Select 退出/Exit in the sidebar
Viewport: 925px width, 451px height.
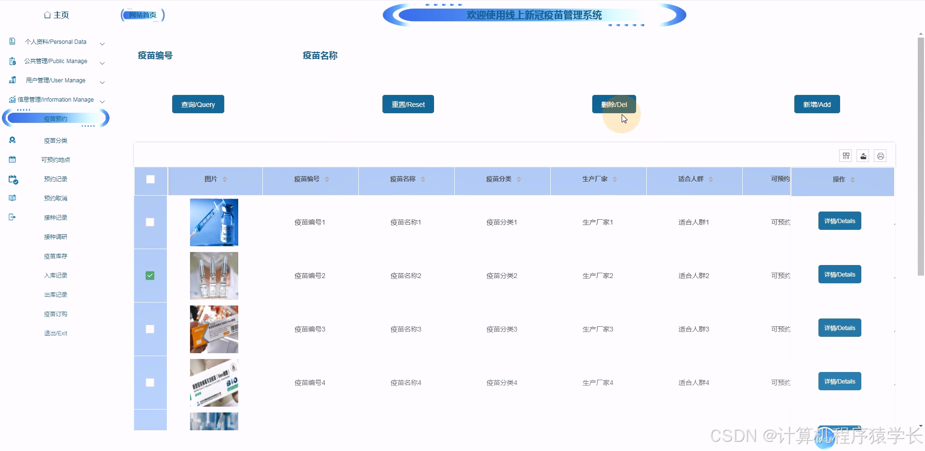click(55, 333)
